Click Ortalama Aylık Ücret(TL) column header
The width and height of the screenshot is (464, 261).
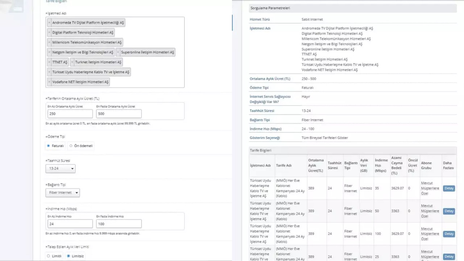click(x=316, y=165)
